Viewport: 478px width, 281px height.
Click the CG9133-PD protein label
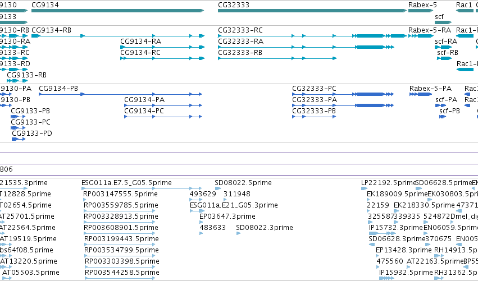coord(32,133)
